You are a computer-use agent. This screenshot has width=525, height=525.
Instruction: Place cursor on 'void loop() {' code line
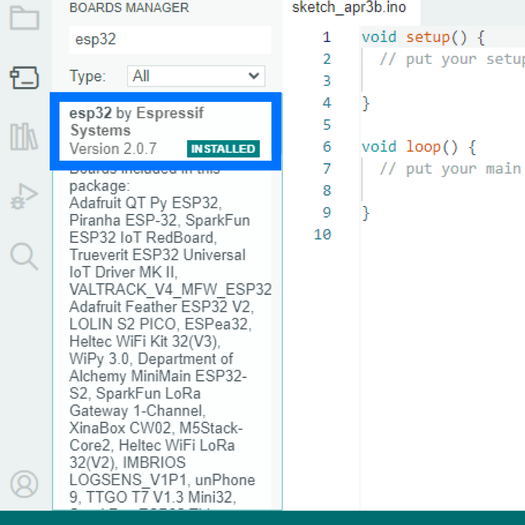(x=419, y=147)
